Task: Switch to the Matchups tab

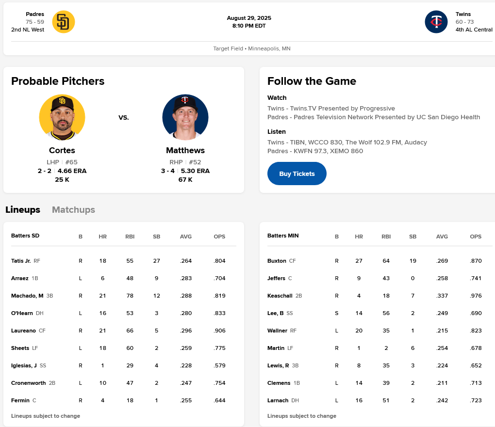Action: [x=73, y=210]
